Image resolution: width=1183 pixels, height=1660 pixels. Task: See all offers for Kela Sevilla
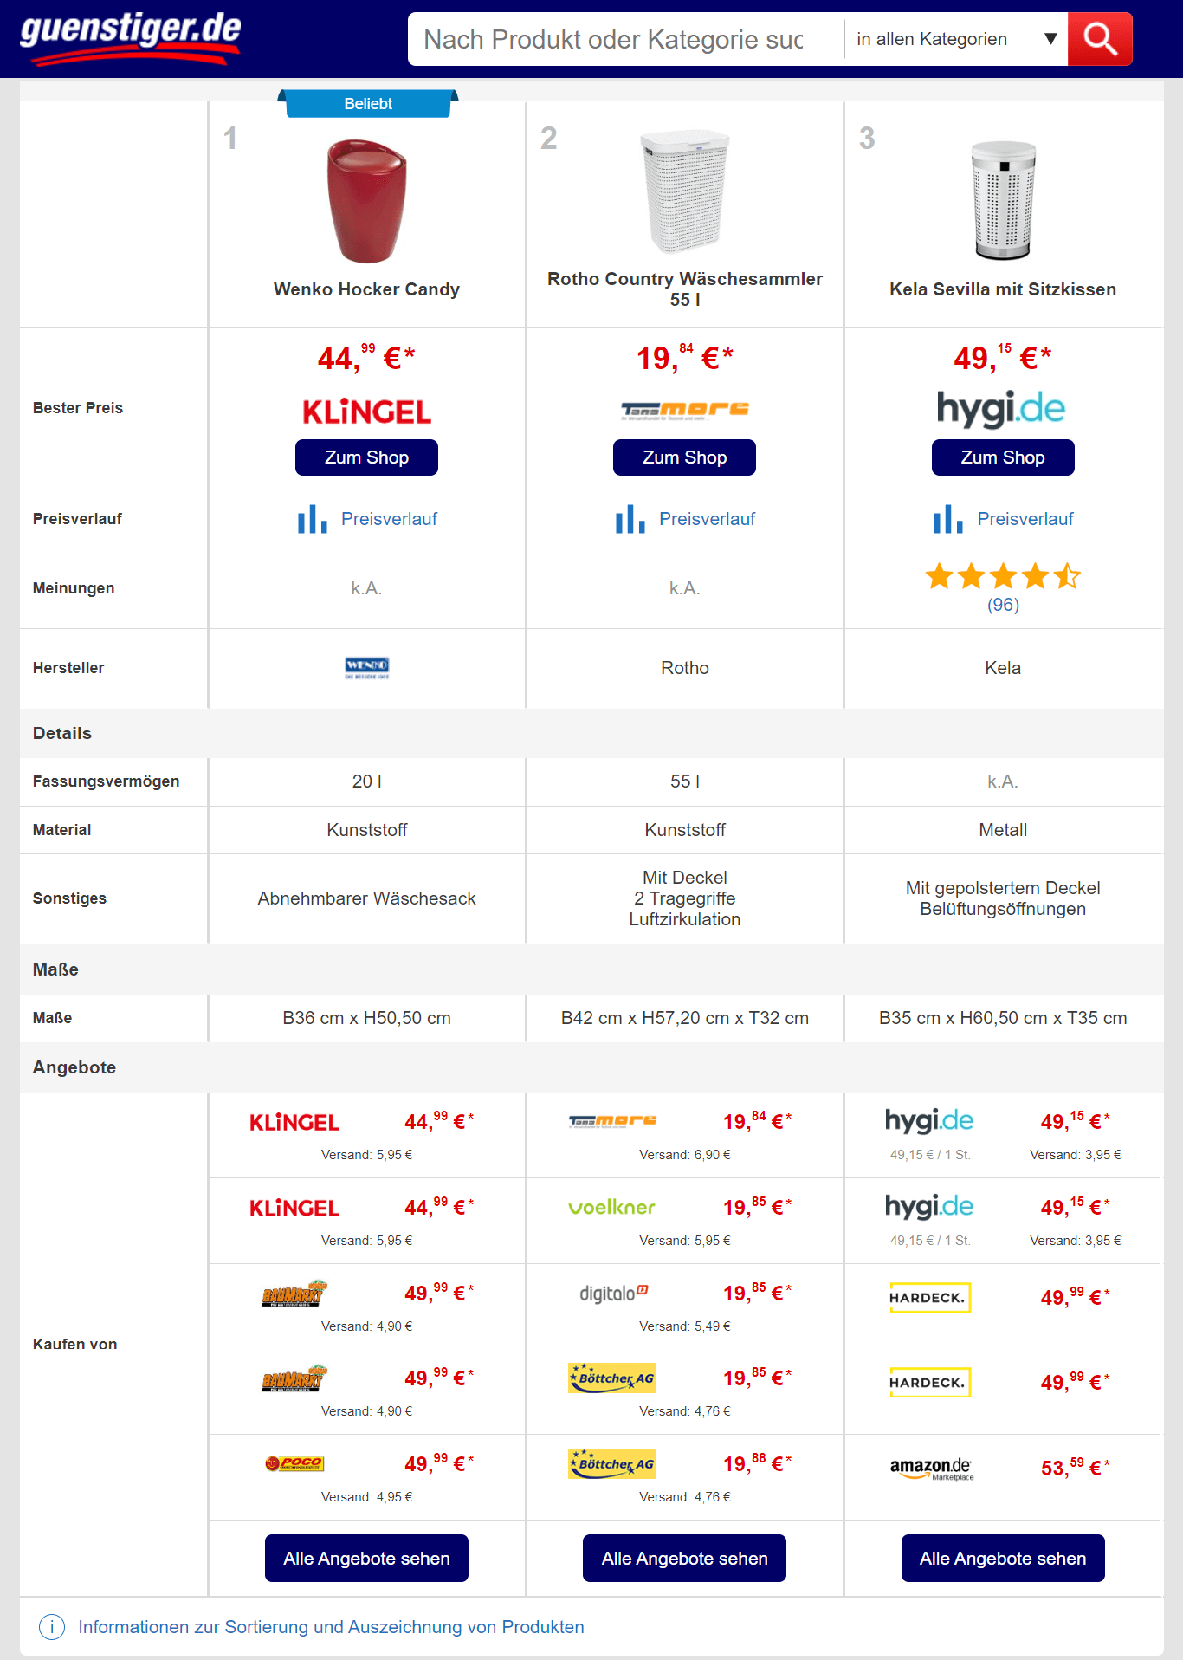(1003, 1558)
